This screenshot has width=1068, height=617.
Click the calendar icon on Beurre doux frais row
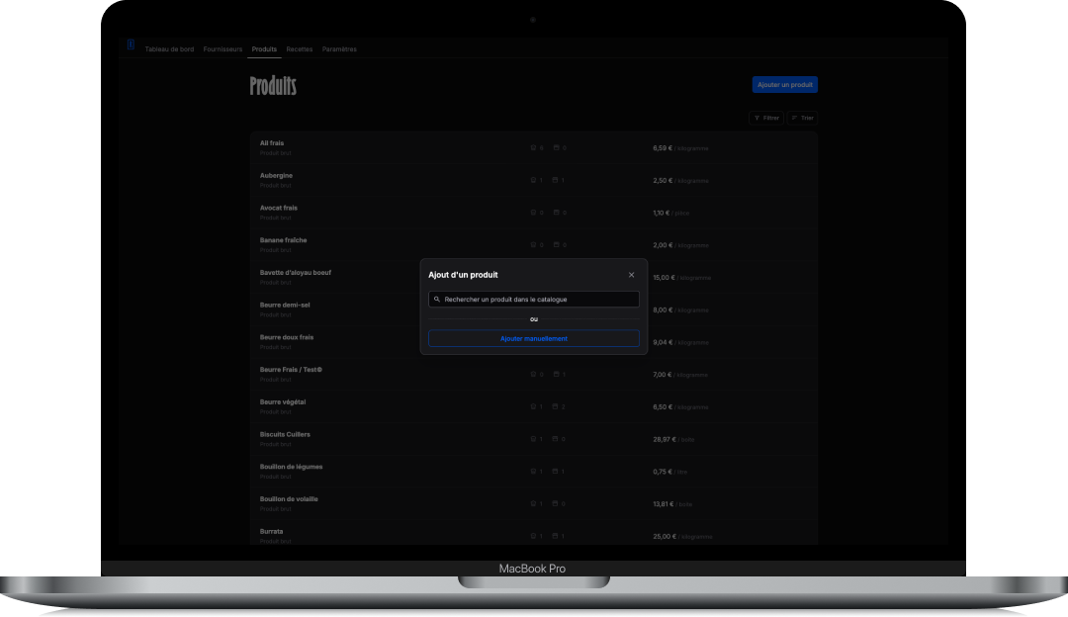[x=558, y=341]
